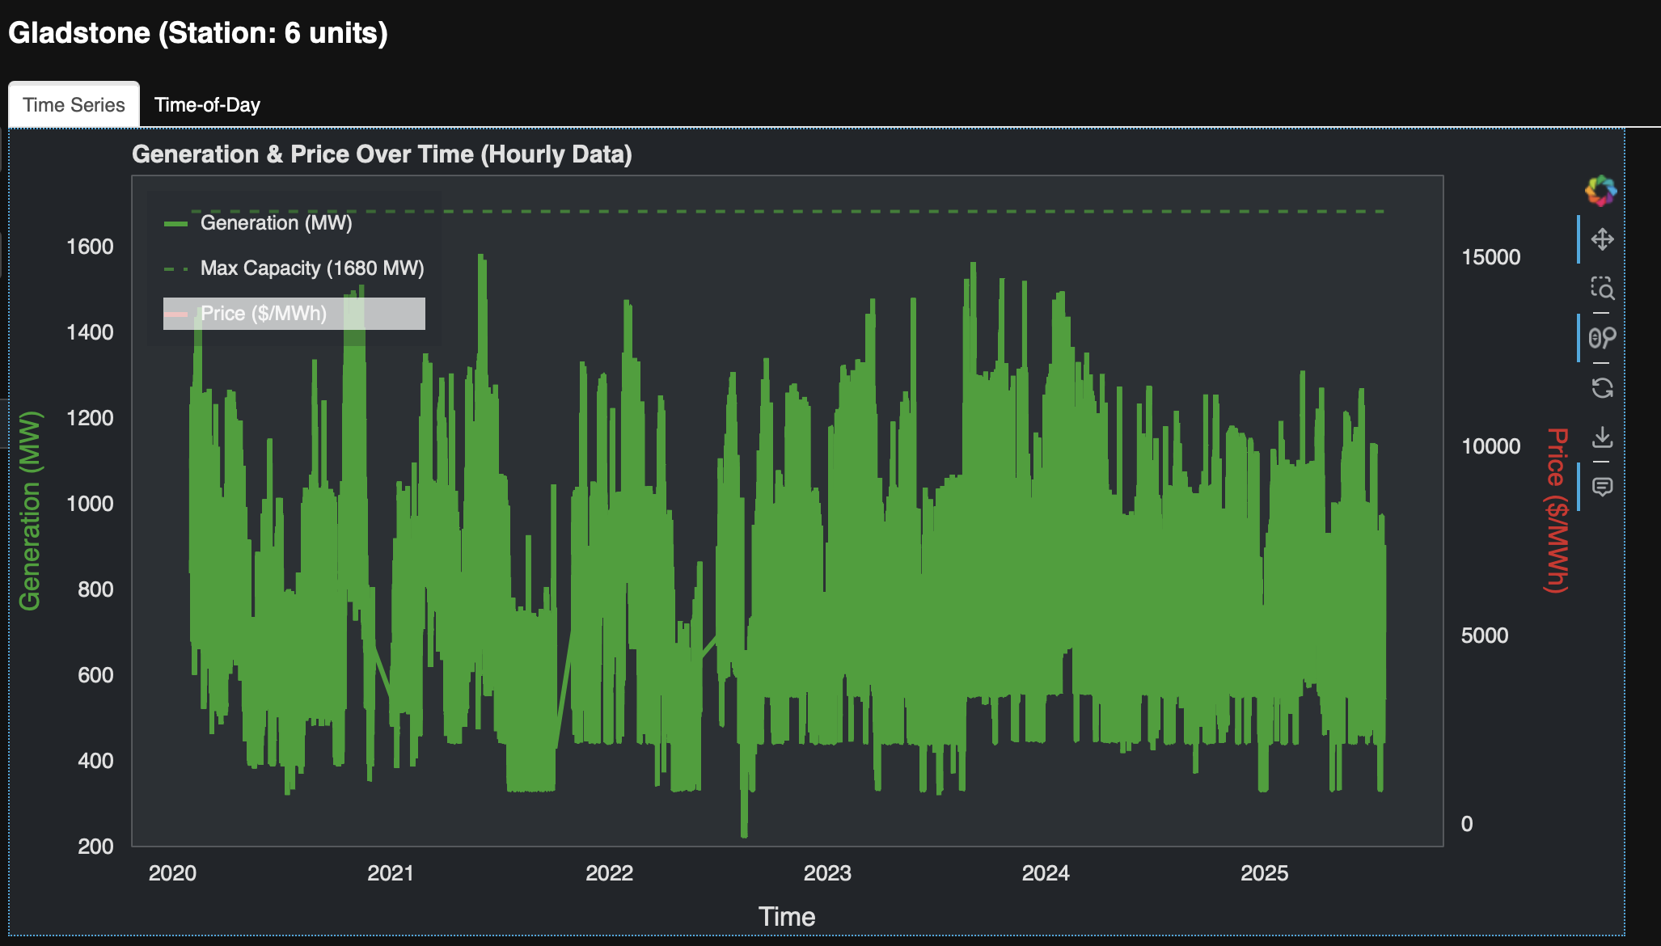Viewport: 1661px width, 946px height.
Task: Click the 2023 tick on time axis
Action: coord(827,873)
